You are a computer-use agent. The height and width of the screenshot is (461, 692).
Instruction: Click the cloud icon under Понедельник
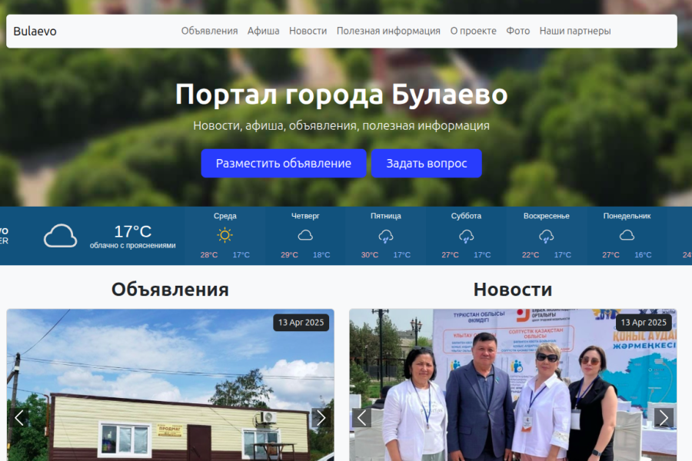(x=627, y=235)
